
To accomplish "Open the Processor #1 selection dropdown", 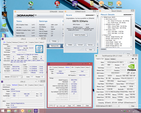I will pyautogui.click(x=16, y=77).
